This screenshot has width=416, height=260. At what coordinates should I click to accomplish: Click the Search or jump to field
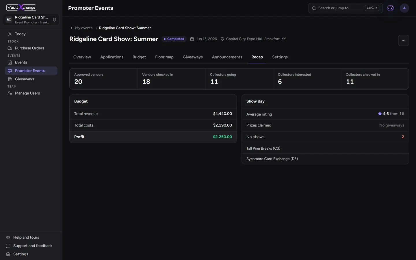point(345,8)
